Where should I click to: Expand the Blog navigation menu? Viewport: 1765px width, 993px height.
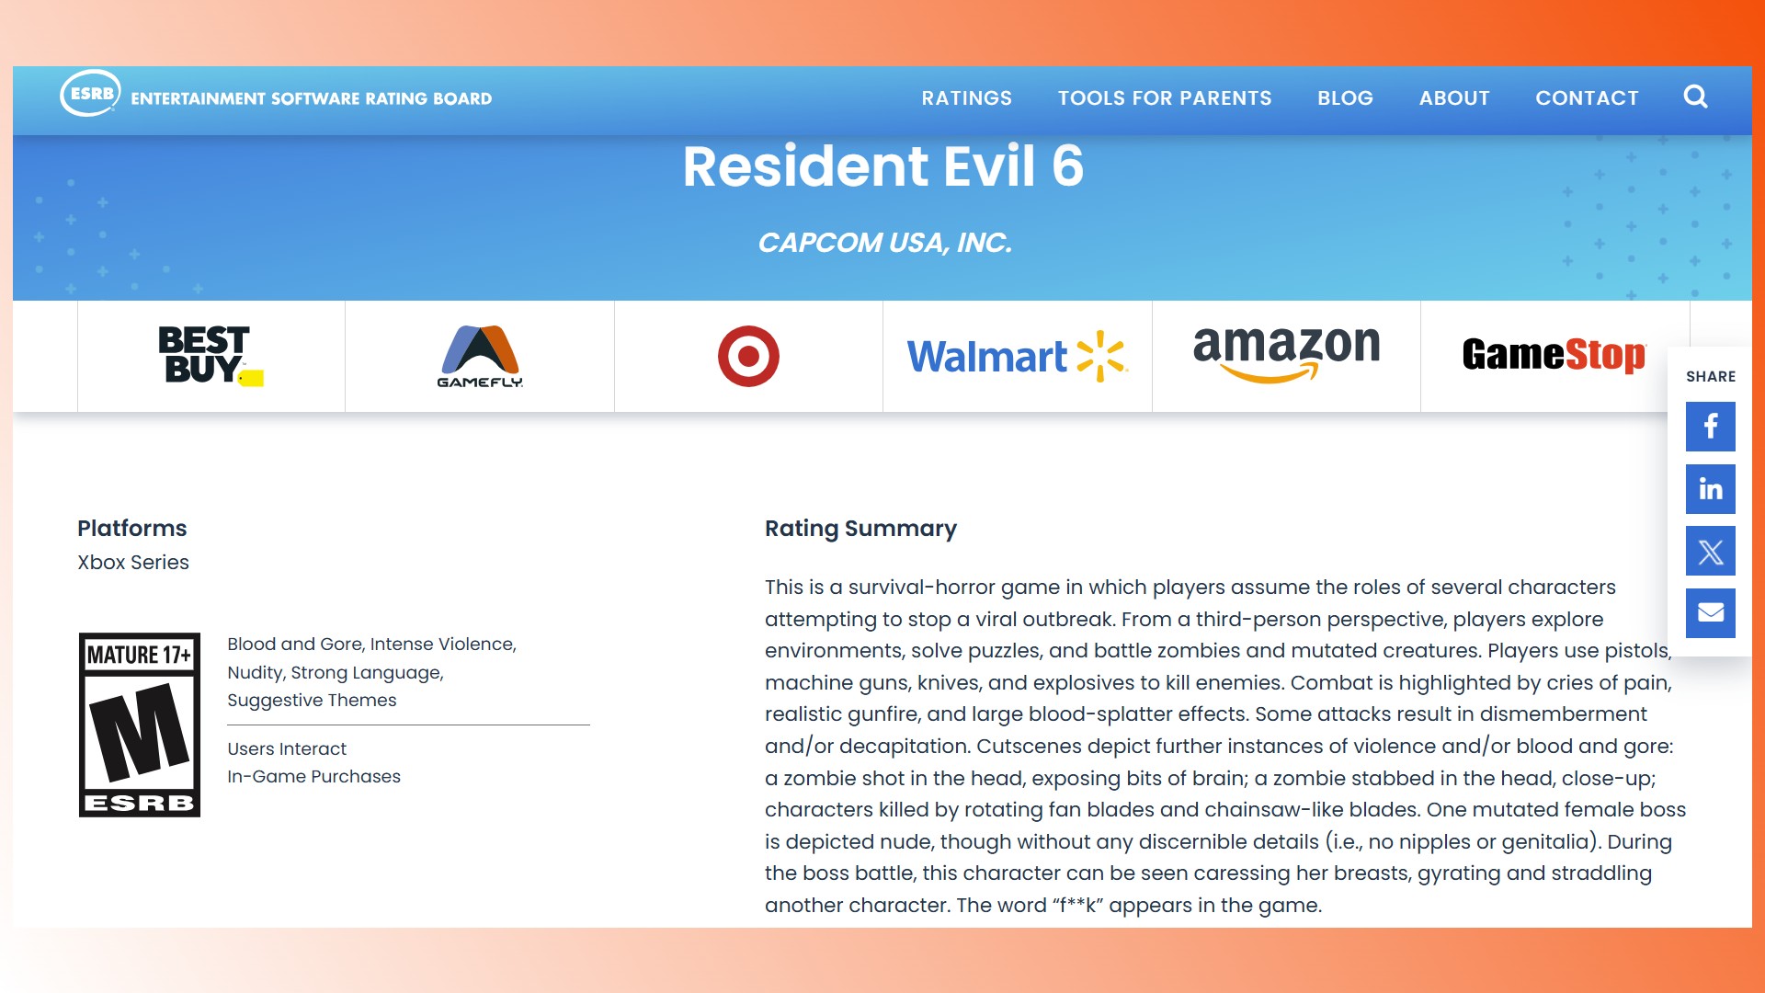[x=1344, y=97]
